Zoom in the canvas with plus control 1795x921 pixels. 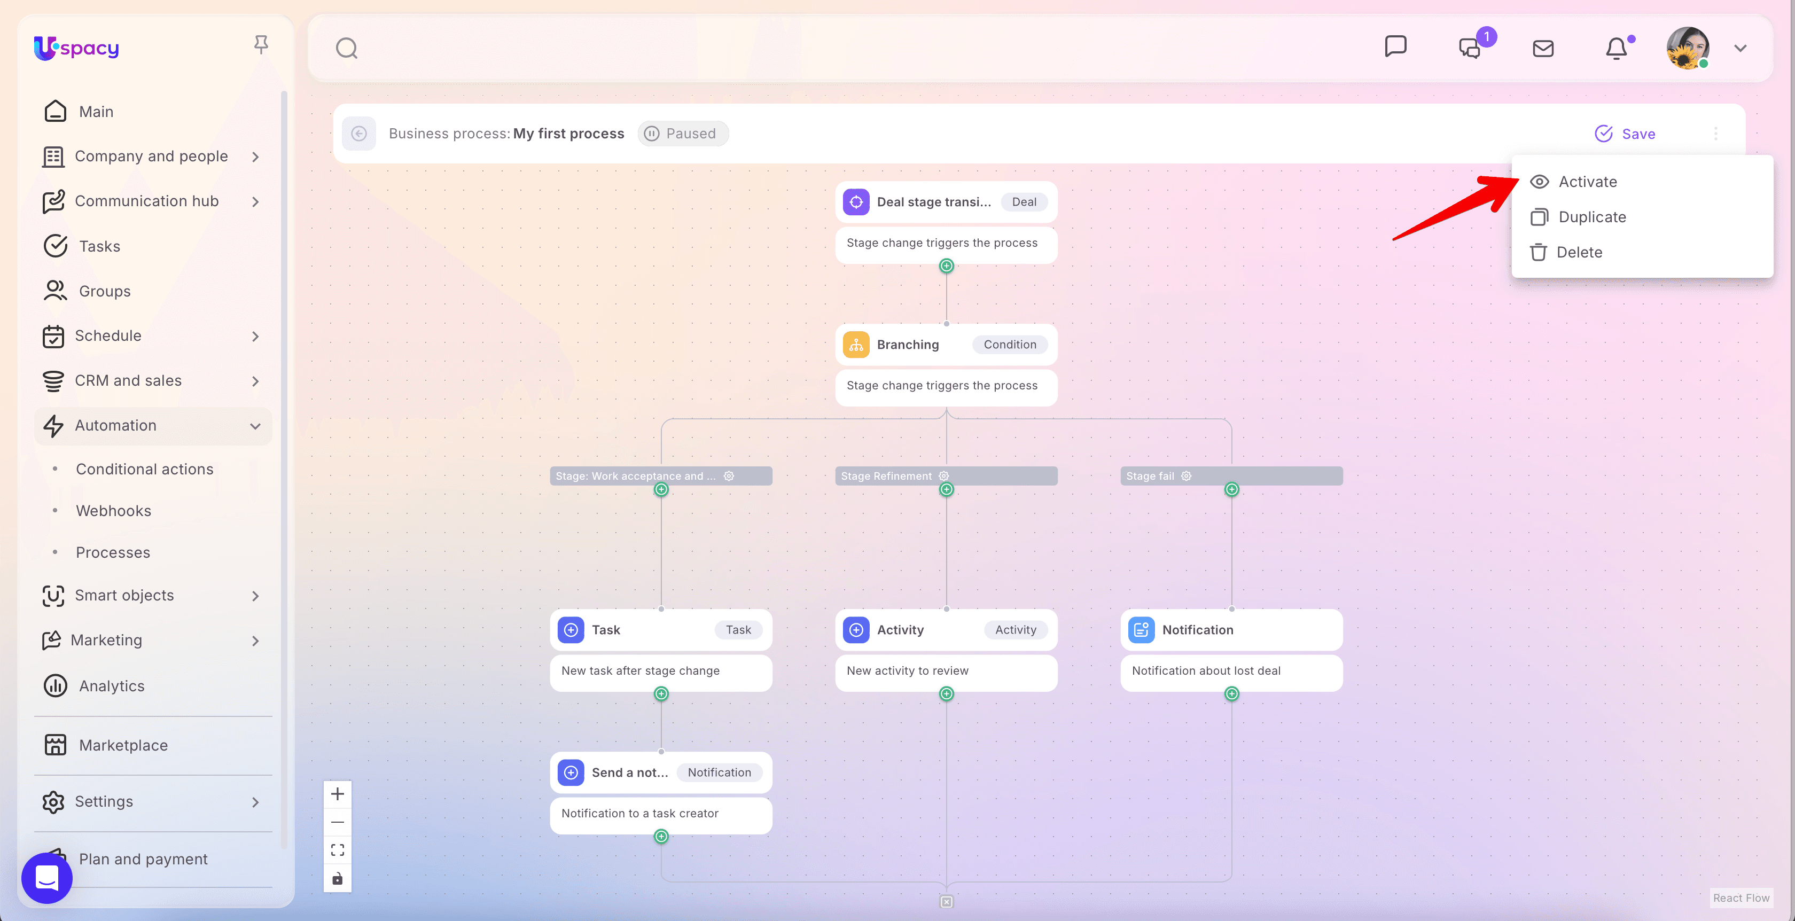click(x=337, y=793)
